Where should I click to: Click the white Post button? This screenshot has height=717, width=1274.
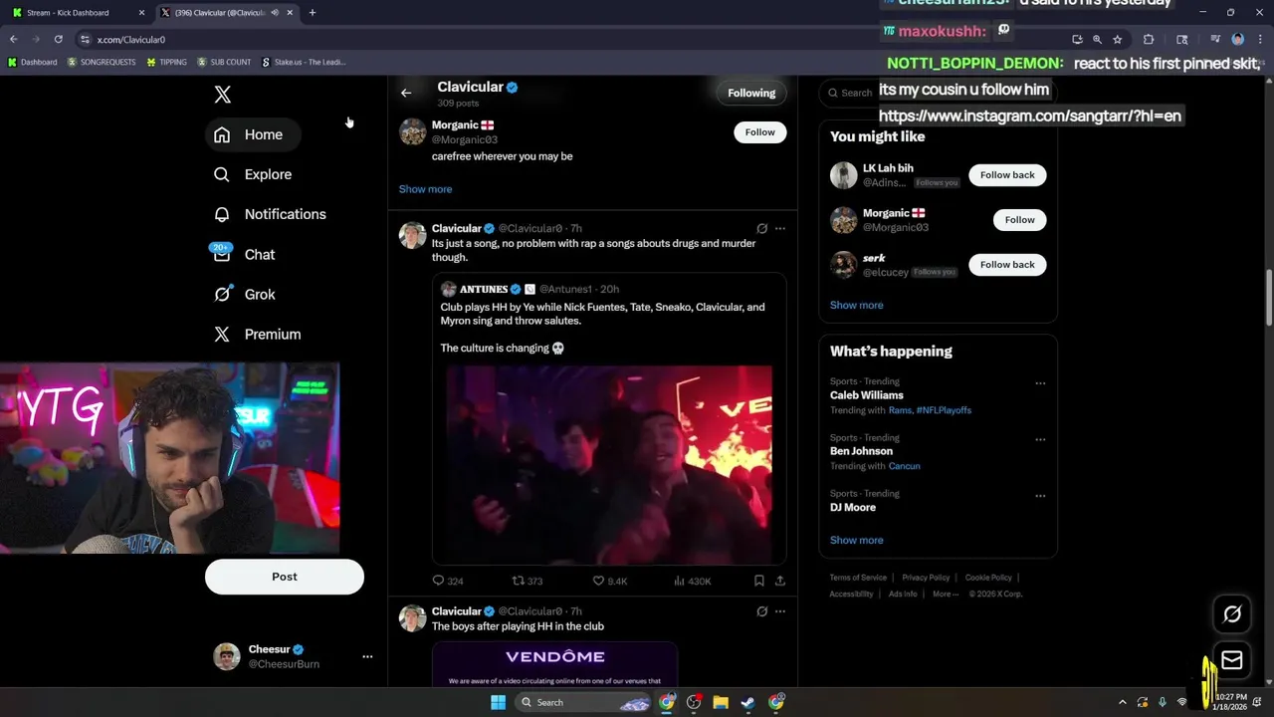coord(285,577)
